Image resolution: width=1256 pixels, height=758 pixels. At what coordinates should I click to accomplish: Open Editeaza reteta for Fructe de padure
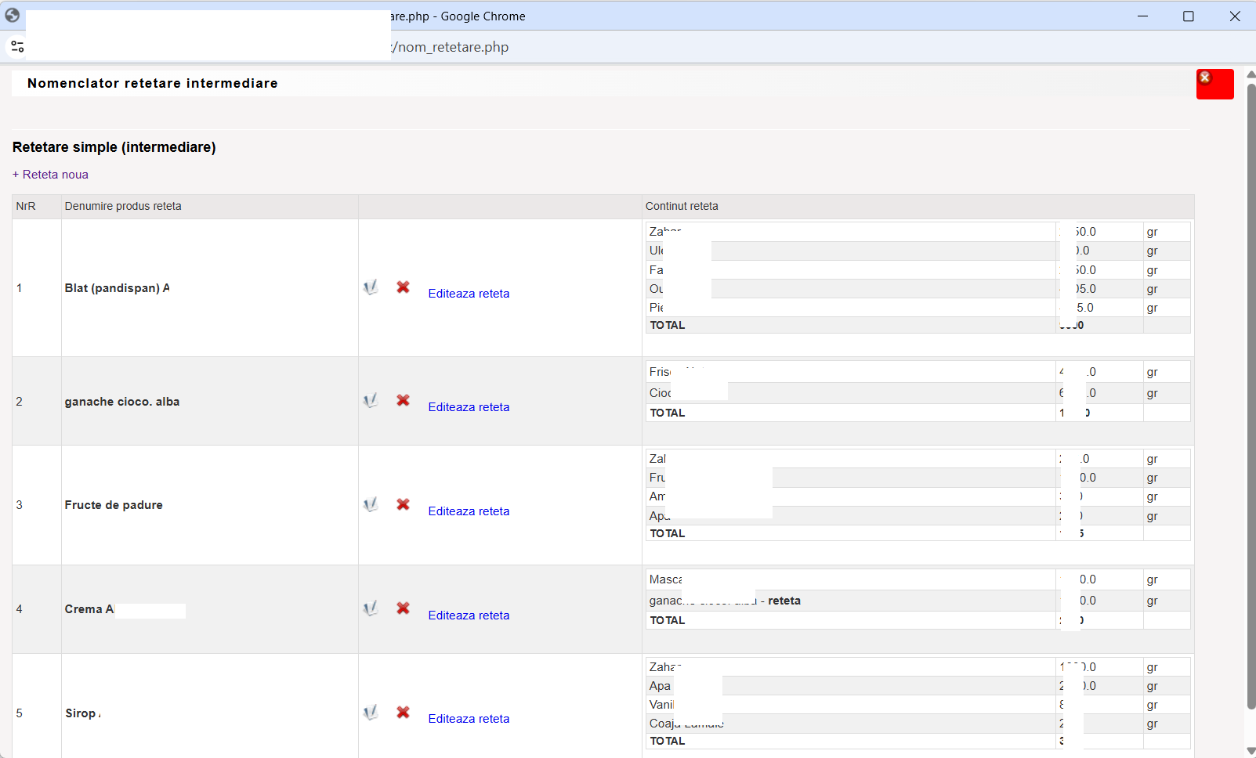469,511
